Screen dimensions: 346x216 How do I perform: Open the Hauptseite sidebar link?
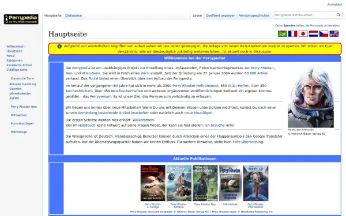[14, 51]
